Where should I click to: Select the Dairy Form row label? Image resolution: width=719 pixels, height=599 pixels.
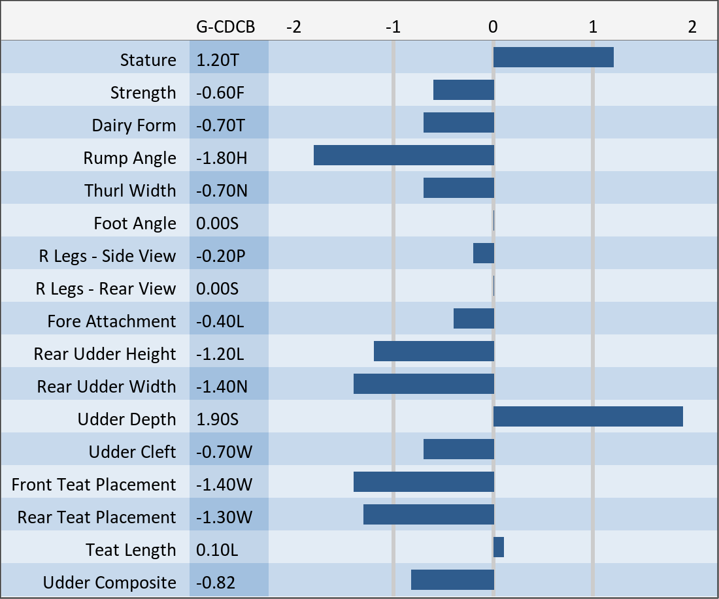pyautogui.click(x=133, y=125)
